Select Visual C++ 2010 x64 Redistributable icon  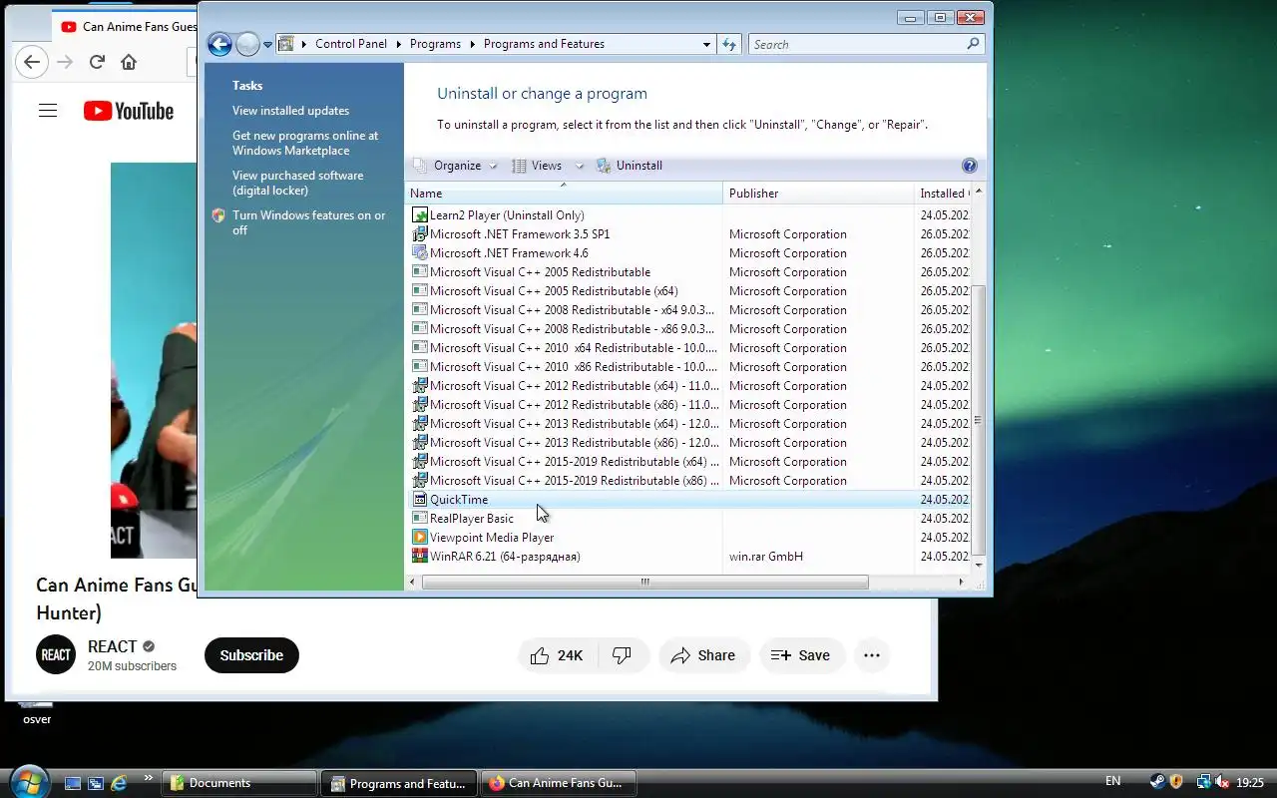[420, 348]
